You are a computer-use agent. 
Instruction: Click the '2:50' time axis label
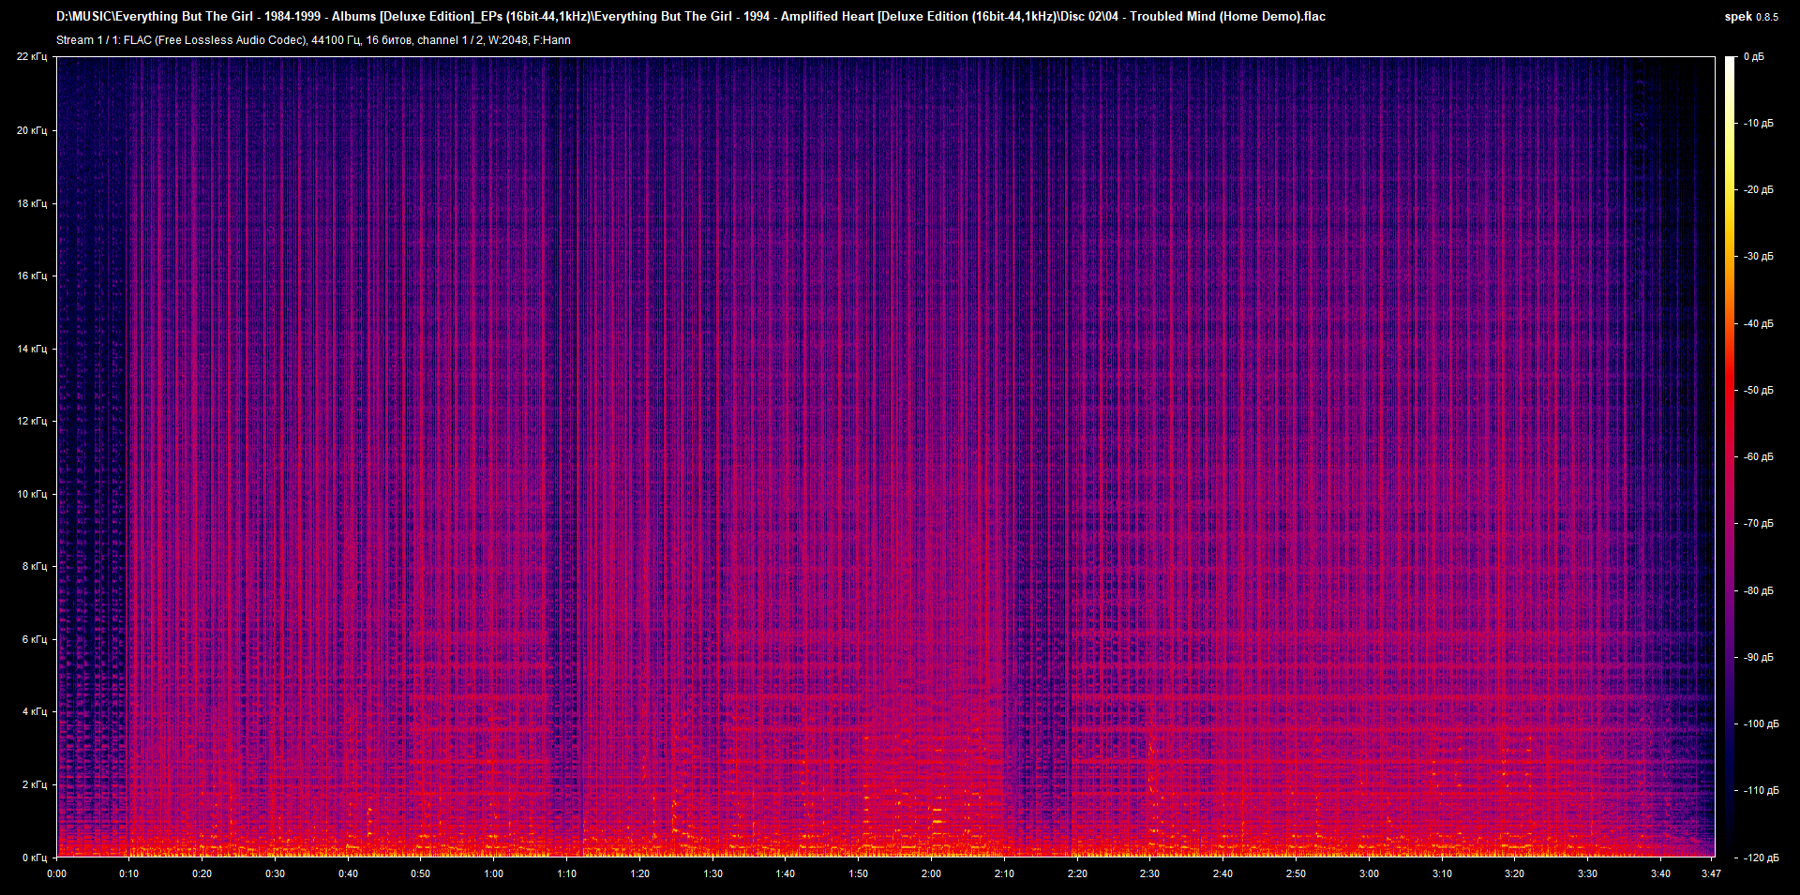pos(1296,873)
